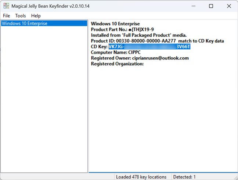This screenshot has width=238, height=180.
Task: Click the 'Detected: 1' status entry
Action: (184, 177)
